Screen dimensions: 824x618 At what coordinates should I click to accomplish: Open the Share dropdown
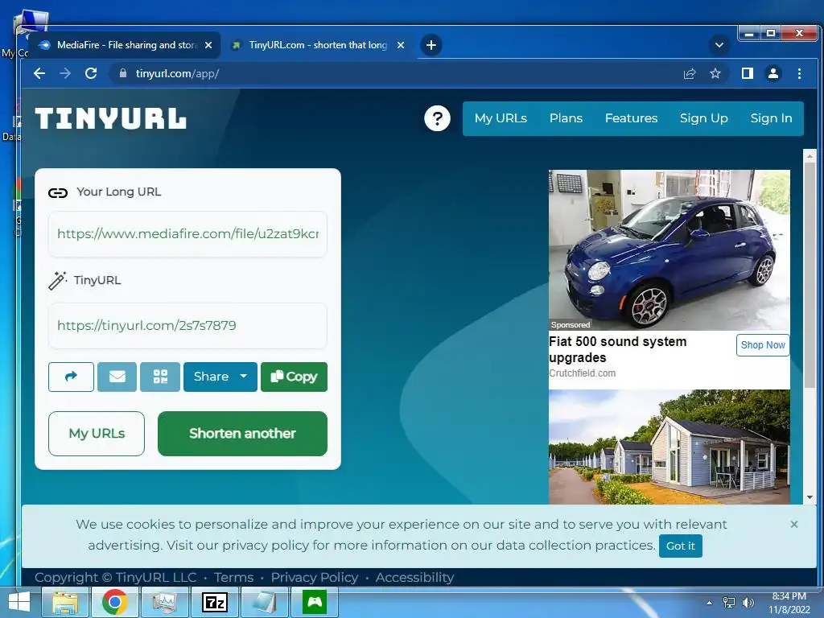tap(220, 377)
